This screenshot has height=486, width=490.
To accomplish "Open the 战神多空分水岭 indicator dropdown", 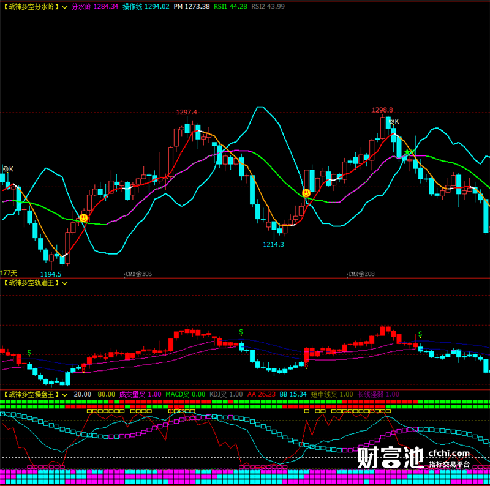I will click(65, 7).
